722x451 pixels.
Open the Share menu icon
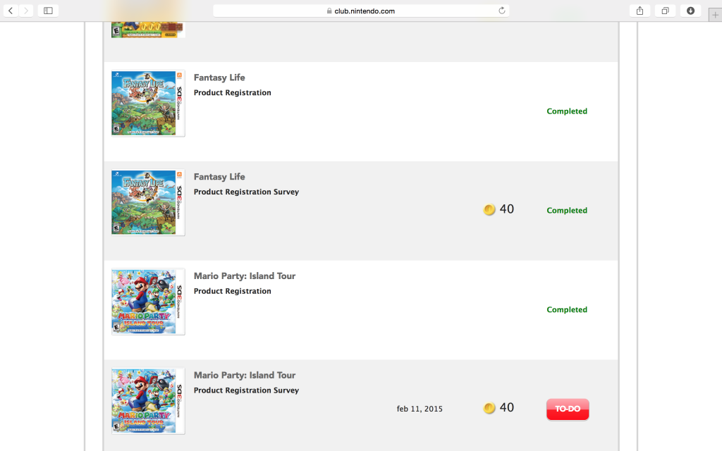point(640,11)
